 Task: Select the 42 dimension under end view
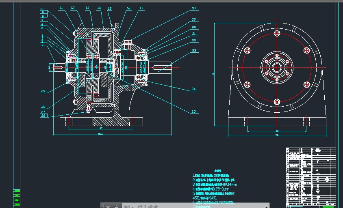(277, 131)
